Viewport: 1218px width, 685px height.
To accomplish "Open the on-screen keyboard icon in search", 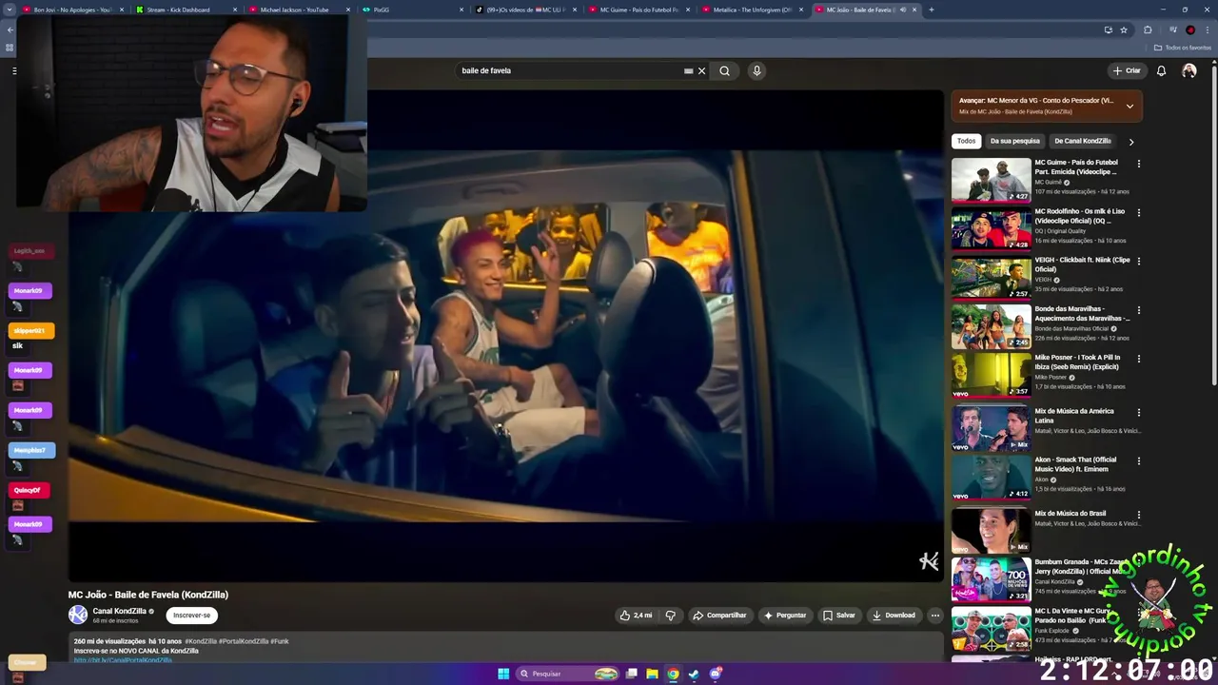I will pos(688,70).
